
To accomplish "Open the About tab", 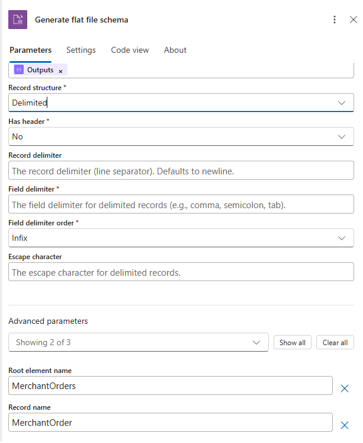I will [175, 50].
